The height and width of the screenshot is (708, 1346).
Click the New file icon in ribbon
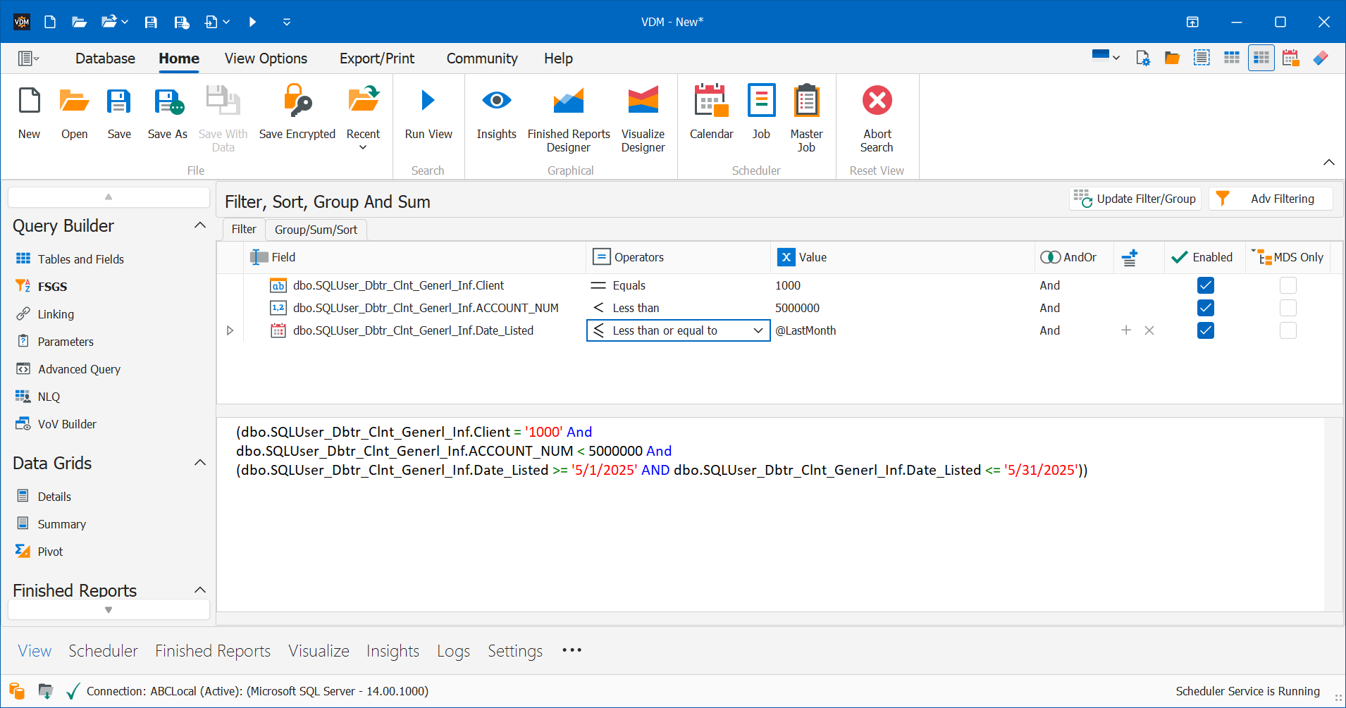[29, 113]
